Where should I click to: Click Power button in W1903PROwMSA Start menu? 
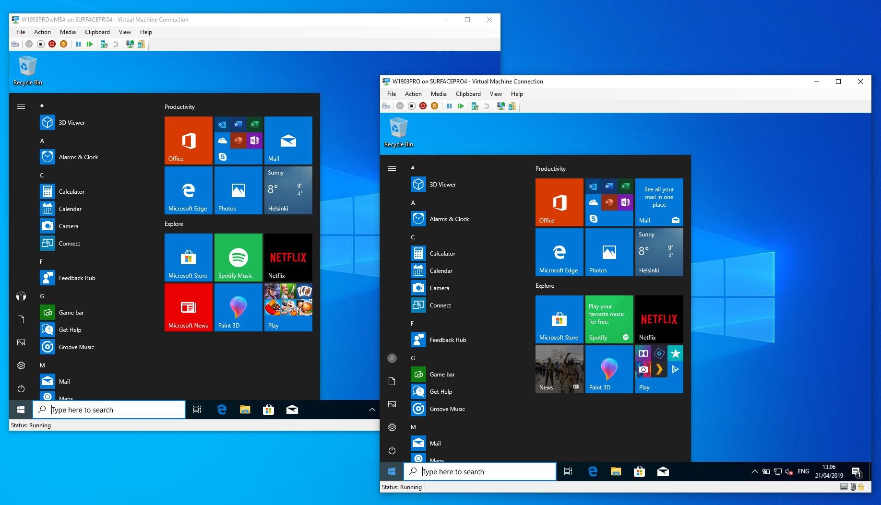21,388
